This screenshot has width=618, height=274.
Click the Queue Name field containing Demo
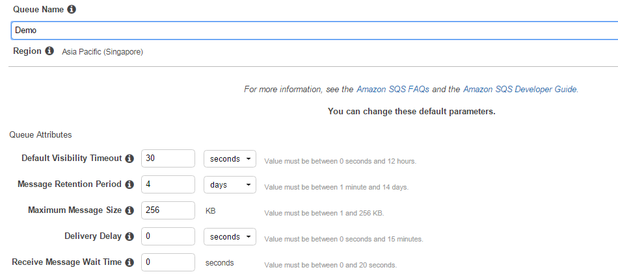click(314, 31)
